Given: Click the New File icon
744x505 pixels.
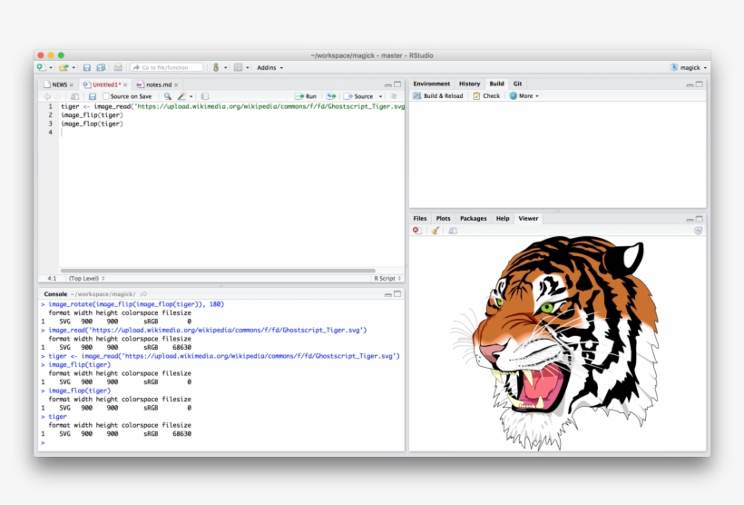Looking at the screenshot, I should (41, 67).
